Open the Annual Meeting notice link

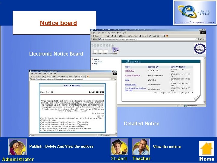tap(132, 75)
